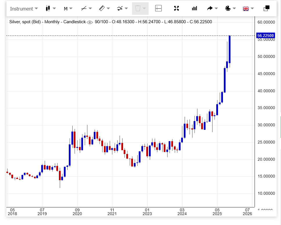Click the Silver, spot (Bid) chart title
Screen dimensions: 281x225
pos(26,22)
